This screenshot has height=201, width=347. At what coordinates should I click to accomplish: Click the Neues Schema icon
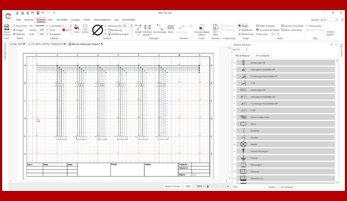click(7, 28)
